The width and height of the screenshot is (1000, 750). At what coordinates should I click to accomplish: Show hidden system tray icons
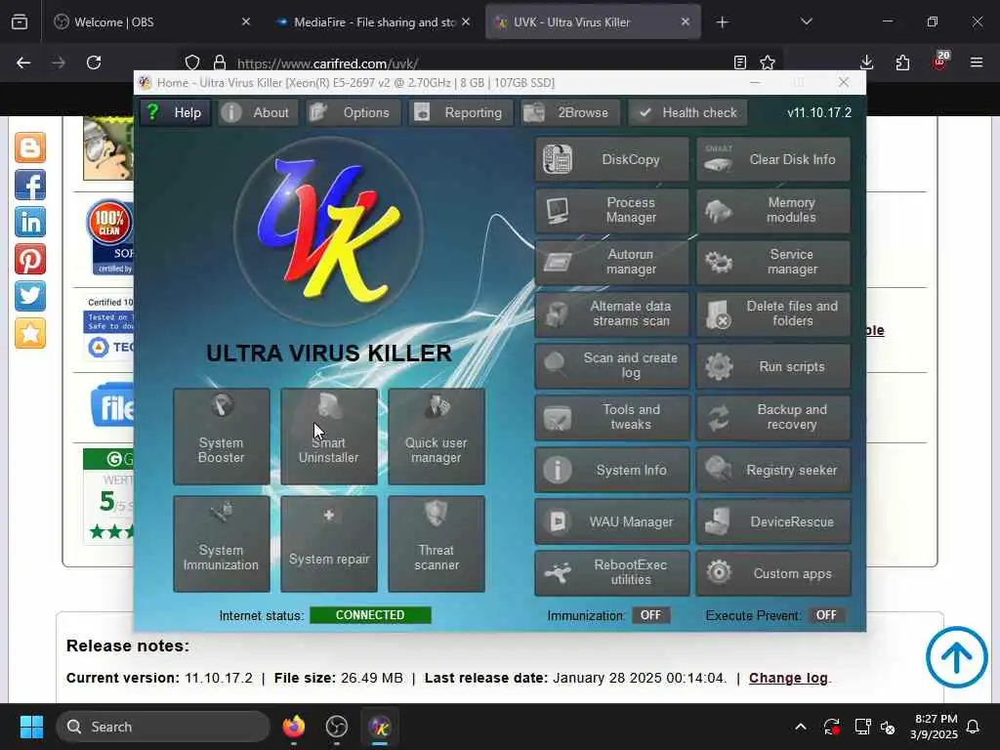coord(801,727)
